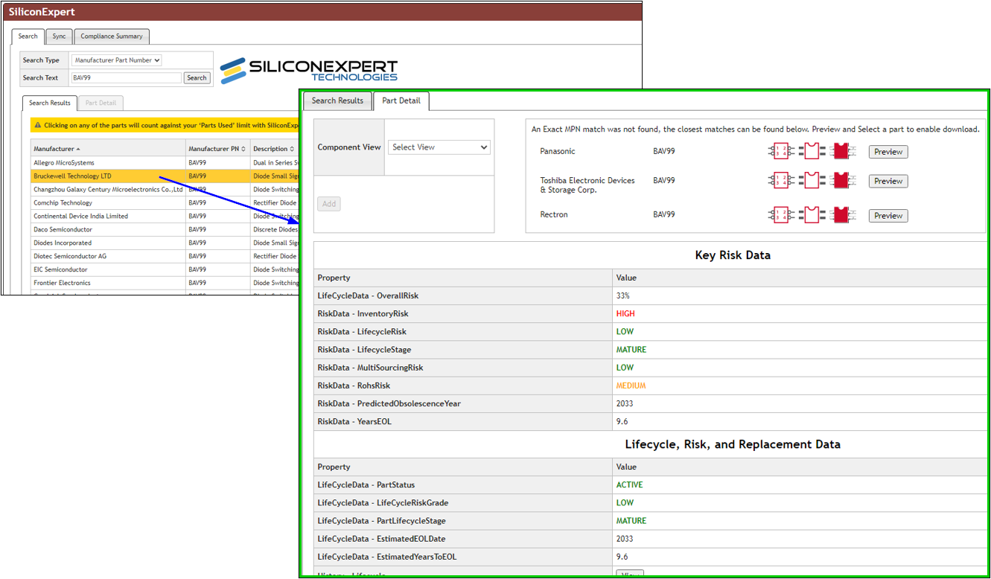Click the Toshiba schematic symbol icon

(781, 180)
